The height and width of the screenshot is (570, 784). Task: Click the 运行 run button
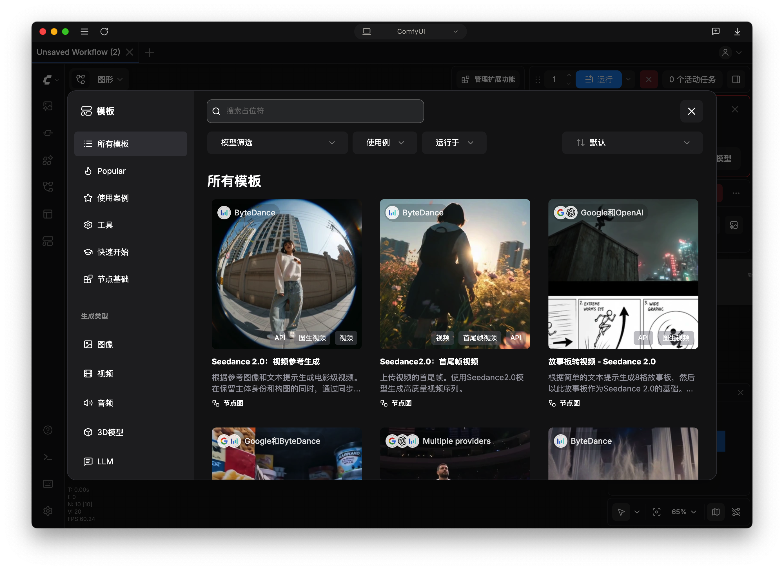coord(598,79)
